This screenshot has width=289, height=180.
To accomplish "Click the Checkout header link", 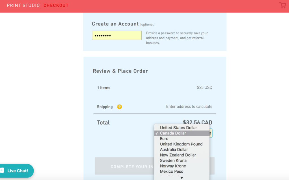I will click(56, 5).
